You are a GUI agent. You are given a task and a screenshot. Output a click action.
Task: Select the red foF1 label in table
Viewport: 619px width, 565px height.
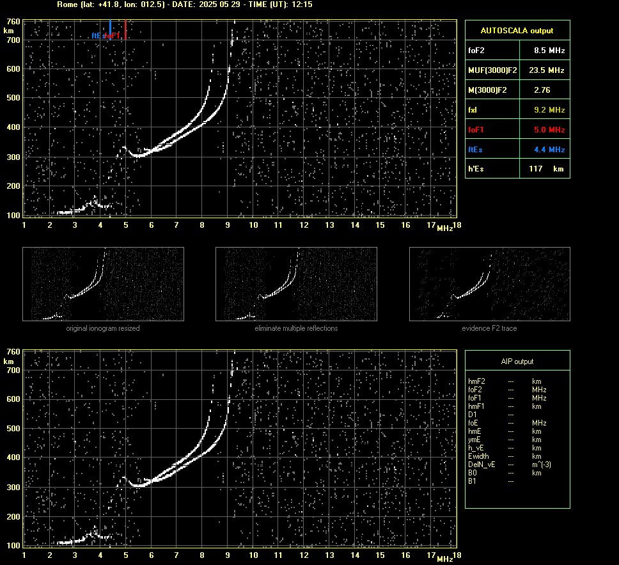point(476,130)
